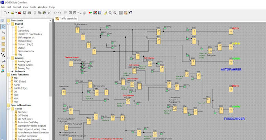Viewport: 266px width, 140px height.
Task: Collapse the Timer tree node
Action: pos(9,108)
